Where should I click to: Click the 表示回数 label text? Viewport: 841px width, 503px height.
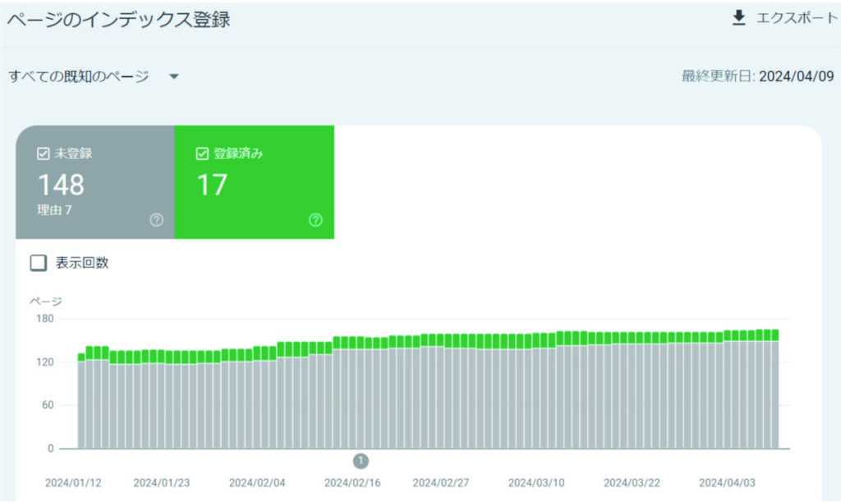point(82,263)
